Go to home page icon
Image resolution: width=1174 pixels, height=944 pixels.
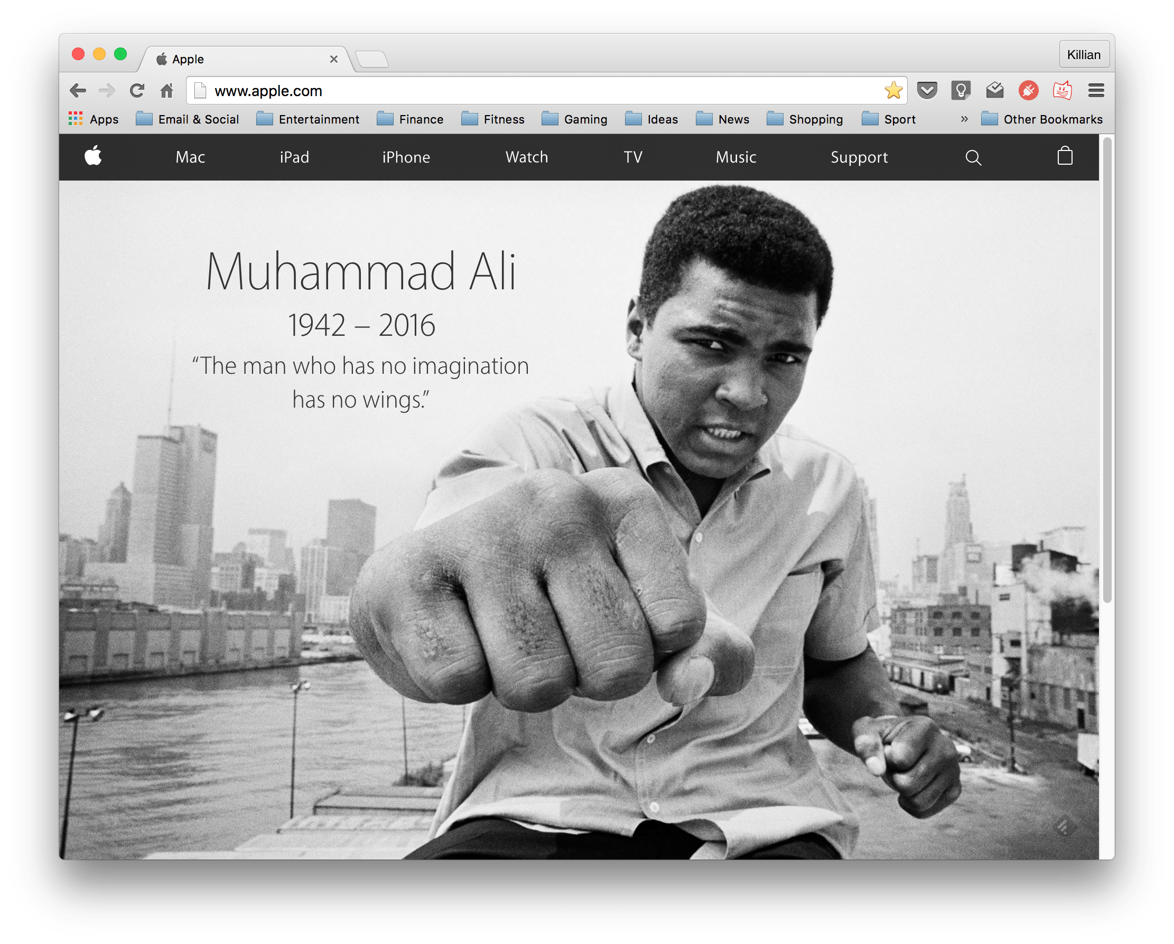click(167, 90)
